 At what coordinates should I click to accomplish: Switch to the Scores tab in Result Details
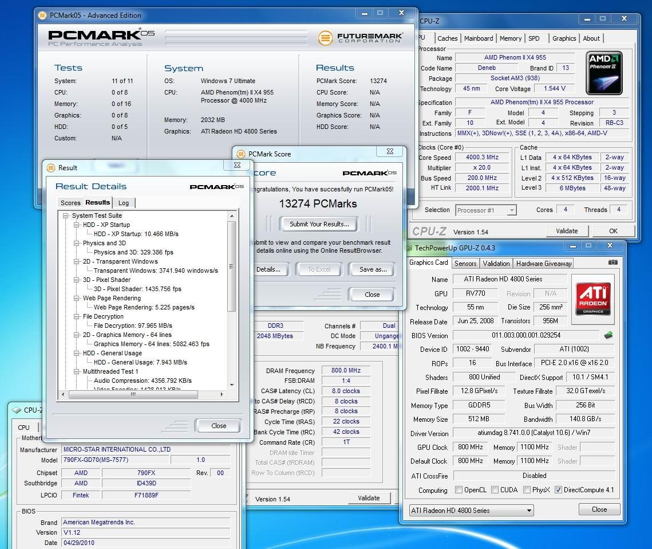click(70, 203)
